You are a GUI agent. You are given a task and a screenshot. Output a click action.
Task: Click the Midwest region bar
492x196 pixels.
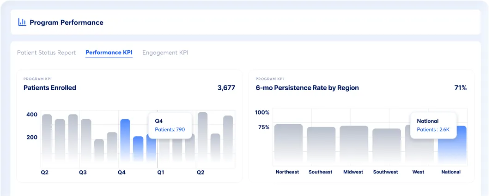coord(354,145)
